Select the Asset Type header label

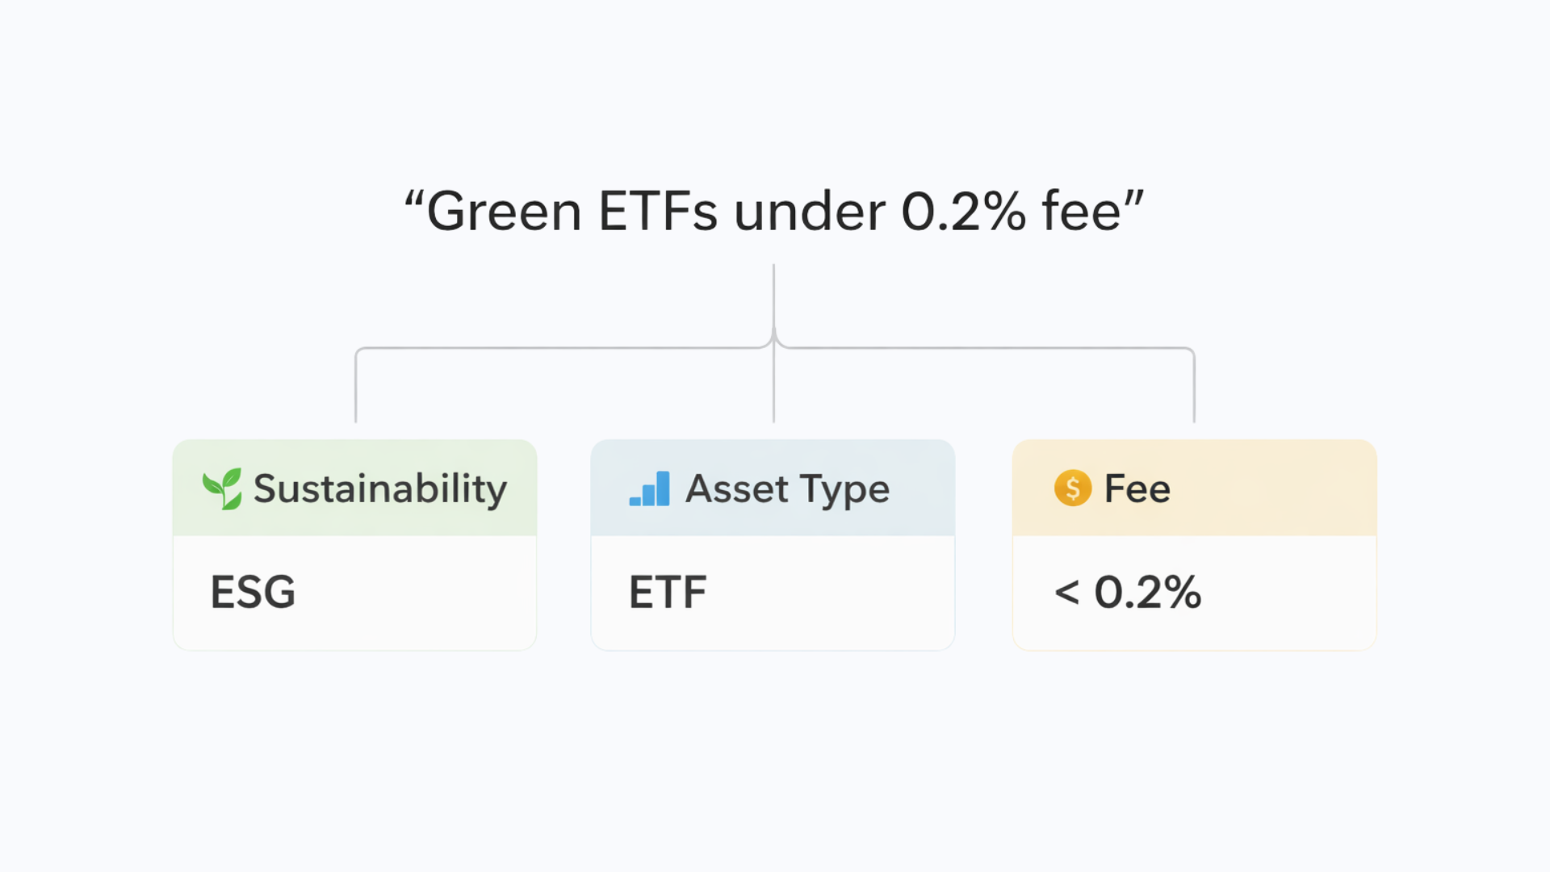pyautogui.click(x=787, y=488)
